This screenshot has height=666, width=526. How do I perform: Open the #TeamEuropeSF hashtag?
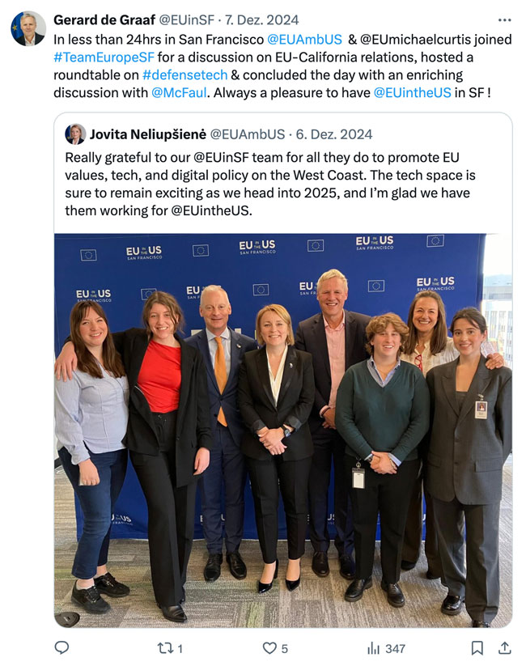tap(104, 57)
